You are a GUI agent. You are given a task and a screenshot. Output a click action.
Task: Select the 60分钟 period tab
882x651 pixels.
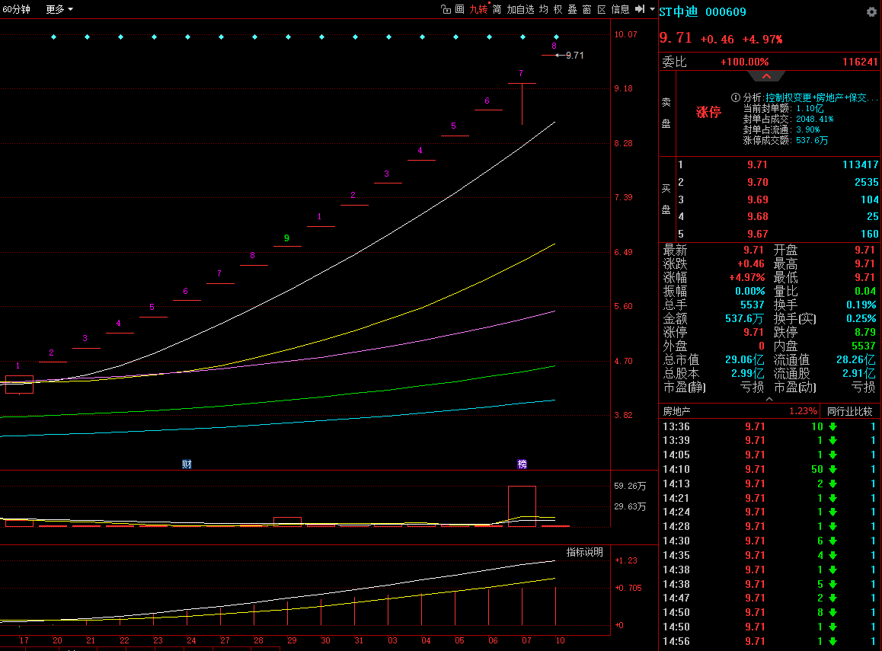tap(16, 9)
